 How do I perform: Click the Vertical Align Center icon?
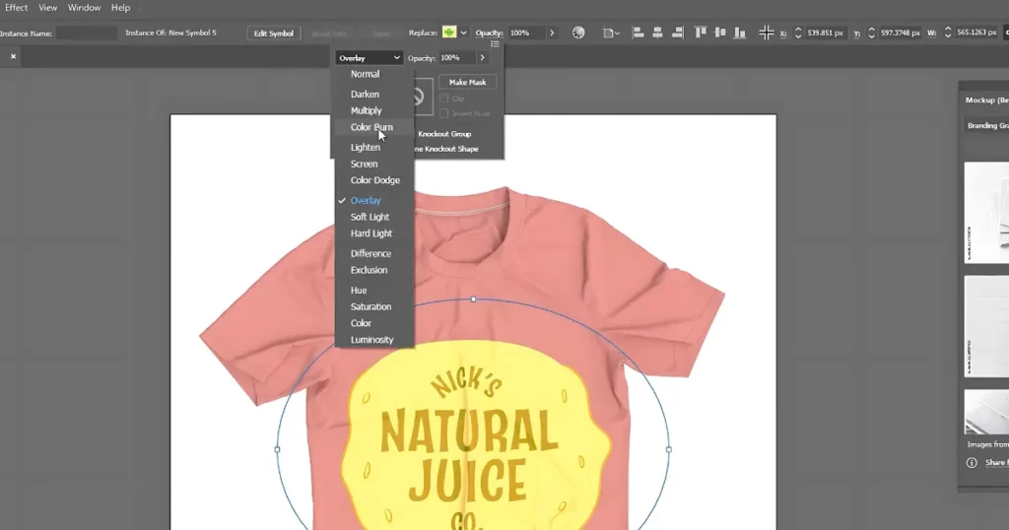pos(720,33)
